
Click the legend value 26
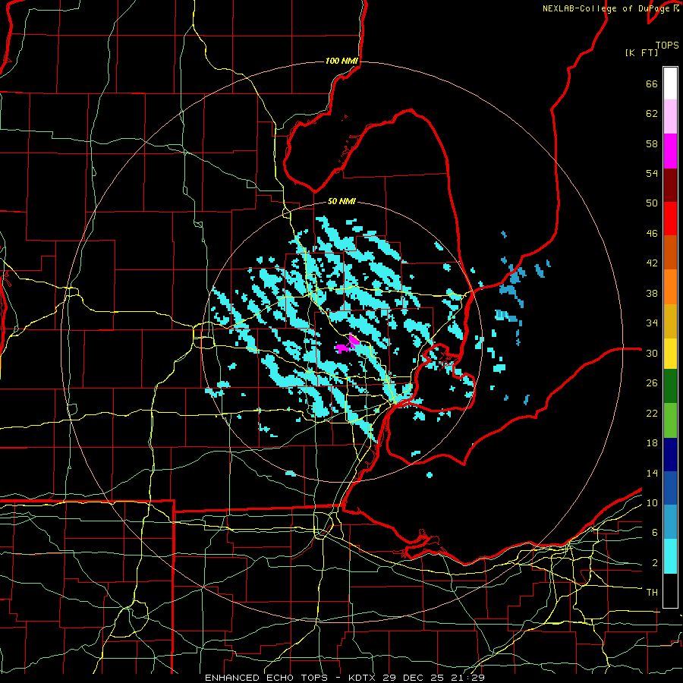point(652,383)
